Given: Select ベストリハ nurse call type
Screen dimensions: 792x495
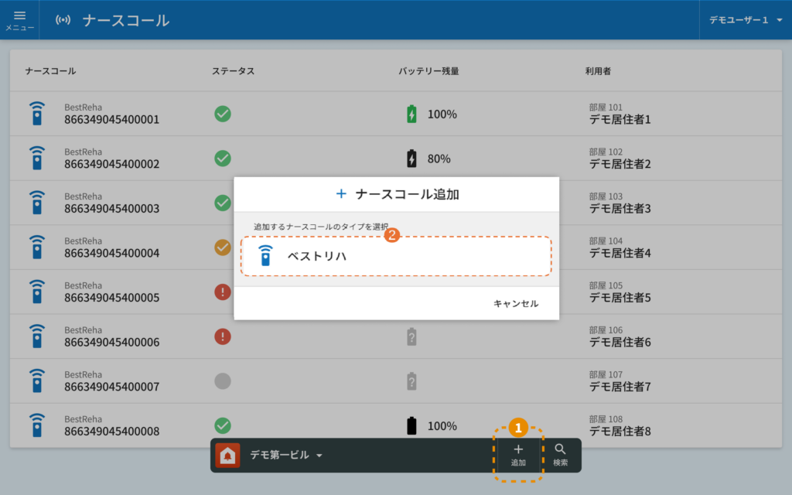Looking at the screenshot, I should (x=396, y=256).
